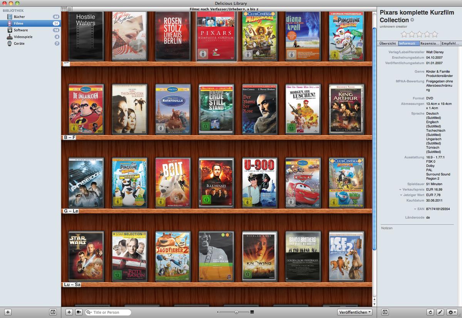Select Der Rote Baron DVD cover
Viewport: 462px width, 318px height.
[x=129, y=256]
